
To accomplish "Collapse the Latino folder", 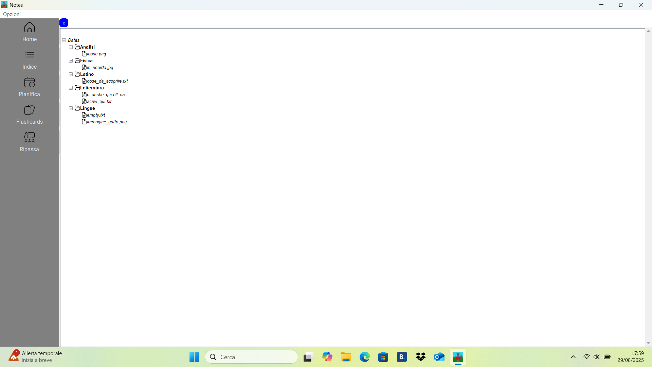I will coord(71,74).
